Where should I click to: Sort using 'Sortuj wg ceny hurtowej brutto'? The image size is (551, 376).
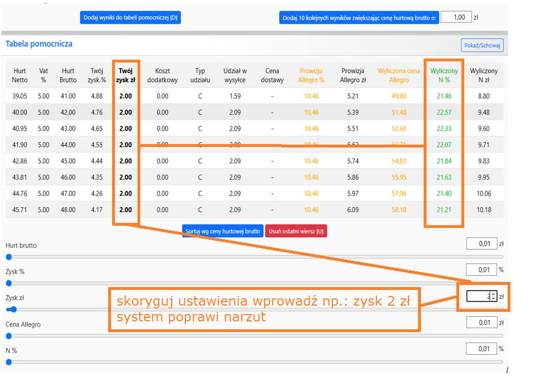point(223,231)
